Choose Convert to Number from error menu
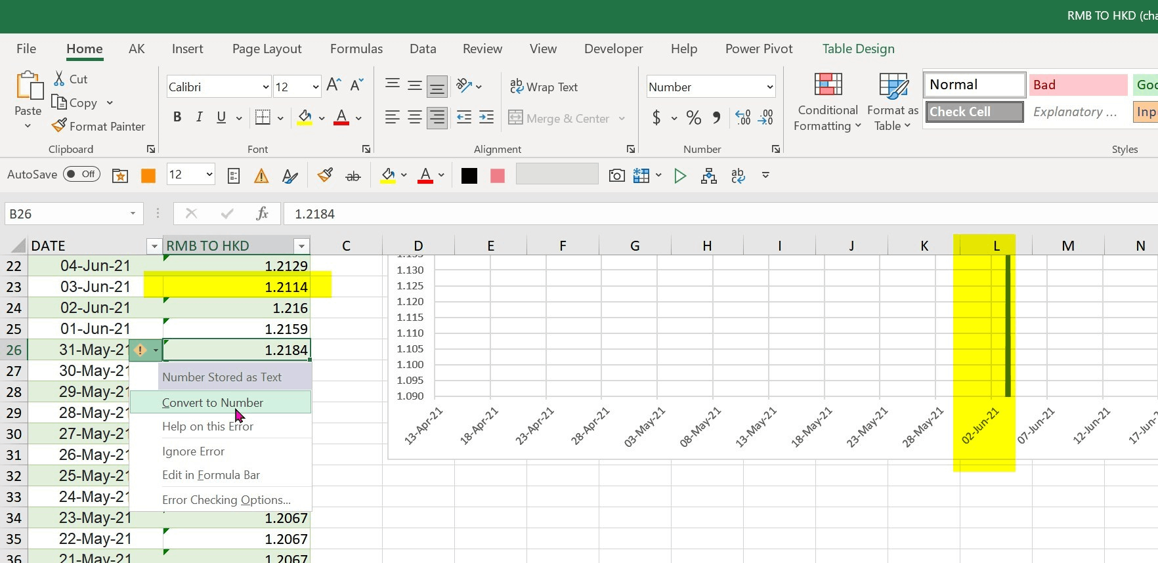Viewport: 1158px width, 563px height. [221, 402]
